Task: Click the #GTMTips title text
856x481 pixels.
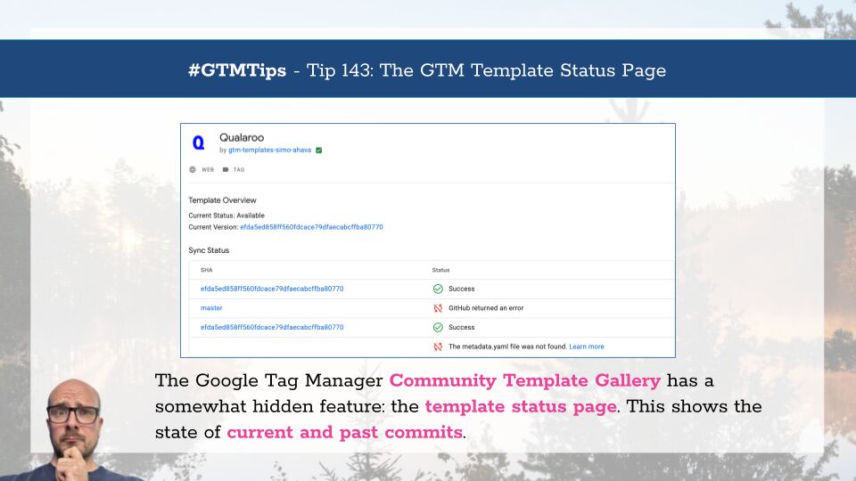Action: click(237, 70)
